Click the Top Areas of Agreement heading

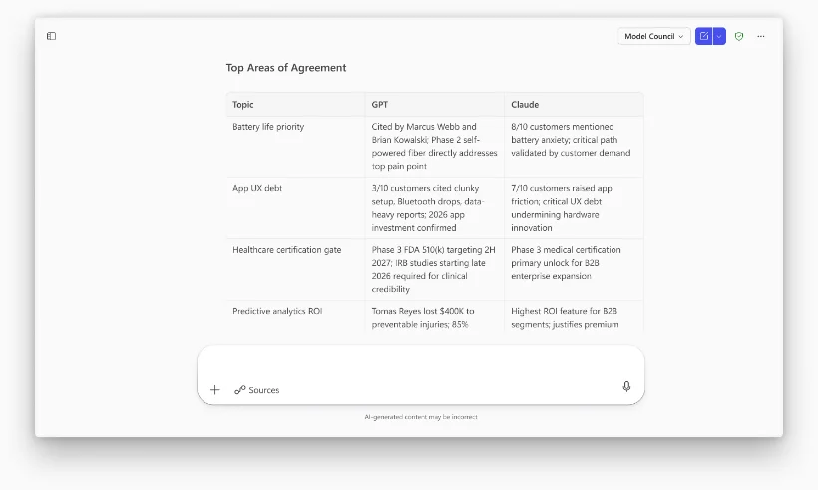pyautogui.click(x=286, y=68)
